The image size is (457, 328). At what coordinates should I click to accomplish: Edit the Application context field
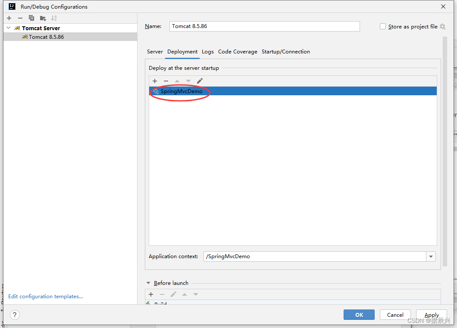[x=314, y=256]
